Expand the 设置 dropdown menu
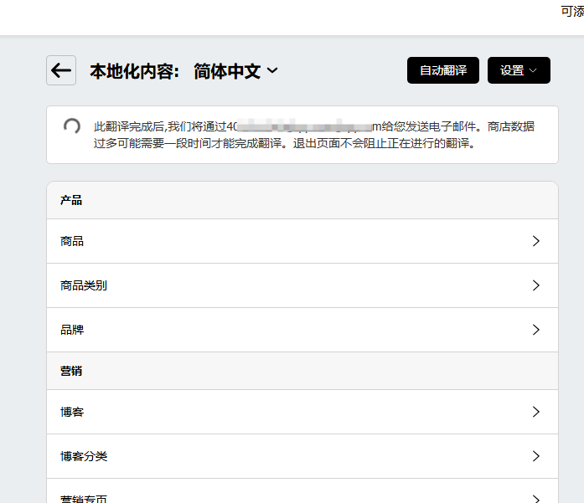 coord(519,70)
